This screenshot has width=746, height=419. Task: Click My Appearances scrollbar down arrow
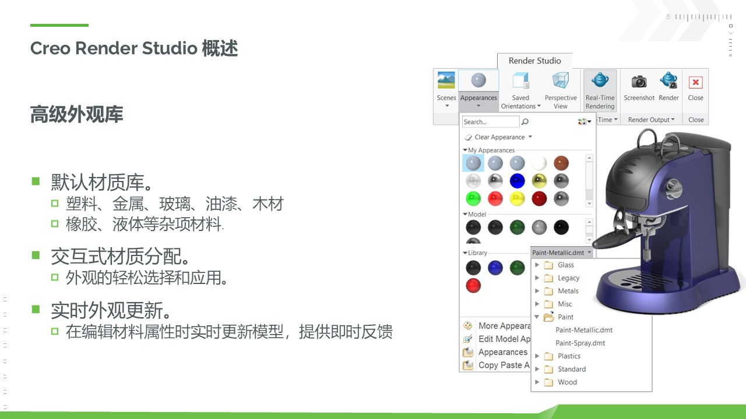tap(589, 204)
